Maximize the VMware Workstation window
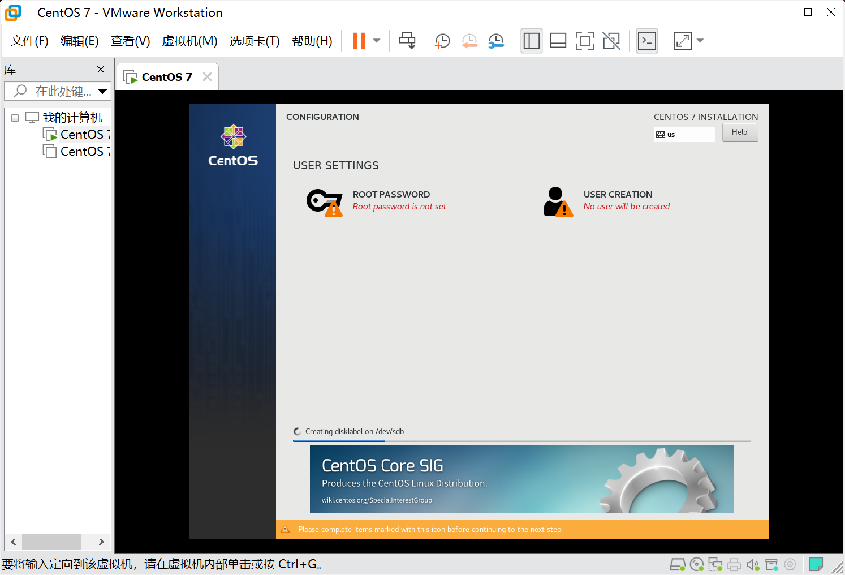The height and width of the screenshot is (575, 845). (808, 12)
